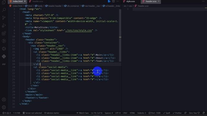Select header.scss tab in right editor group
207x116 pixels.
coord(151,1)
